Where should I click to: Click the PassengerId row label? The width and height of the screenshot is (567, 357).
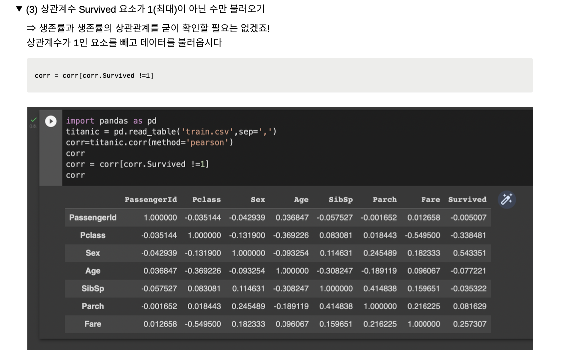(93, 218)
